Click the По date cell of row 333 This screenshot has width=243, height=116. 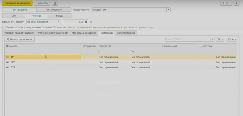[145, 67]
